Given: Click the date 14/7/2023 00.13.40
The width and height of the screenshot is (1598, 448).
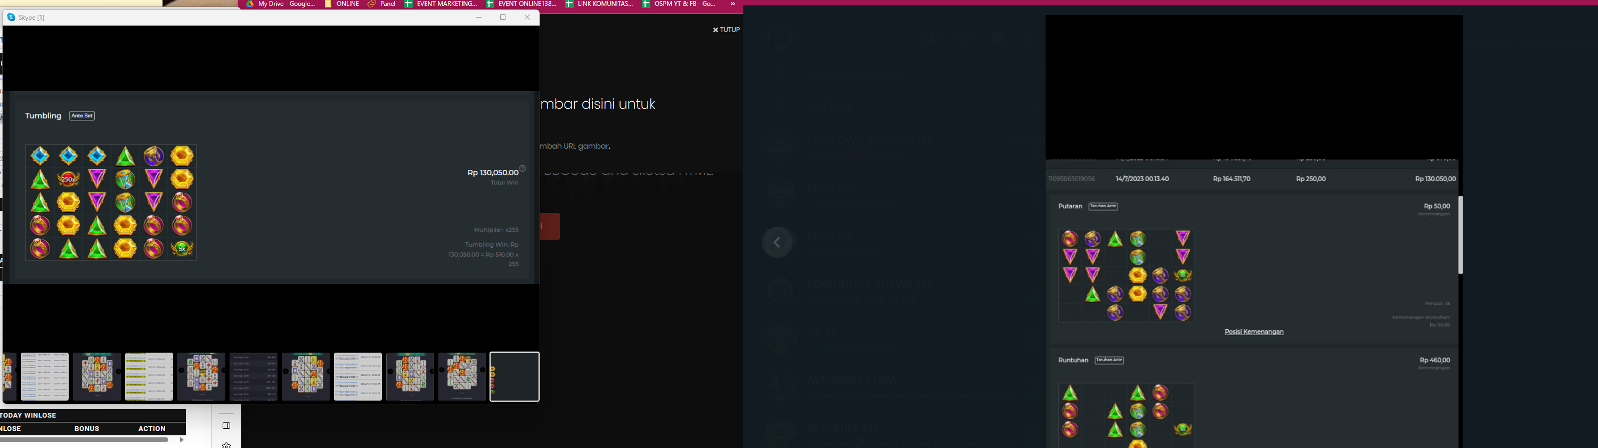Looking at the screenshot, I should coord(1142,180).
